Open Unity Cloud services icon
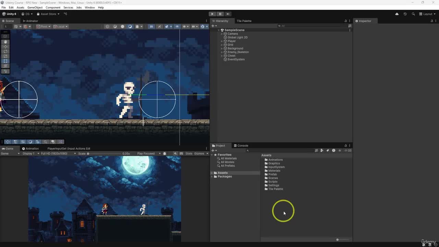This screenshot has height=247, width=439. click(397, 14)
